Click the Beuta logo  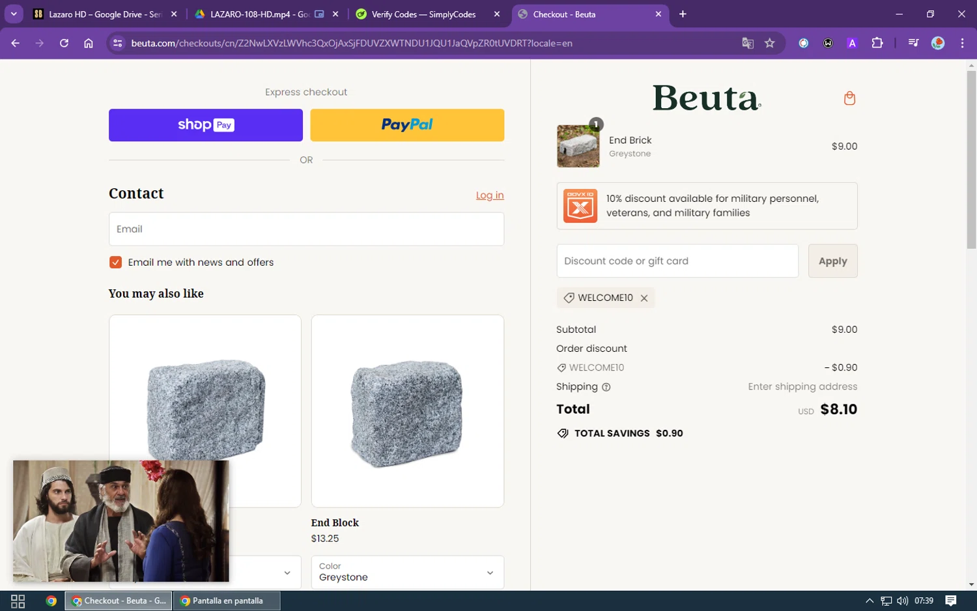click(707, 98)
